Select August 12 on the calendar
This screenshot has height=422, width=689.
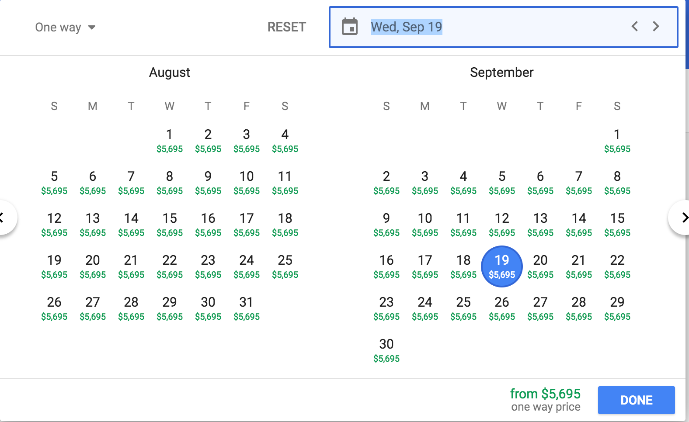click(x=54, y=224)
